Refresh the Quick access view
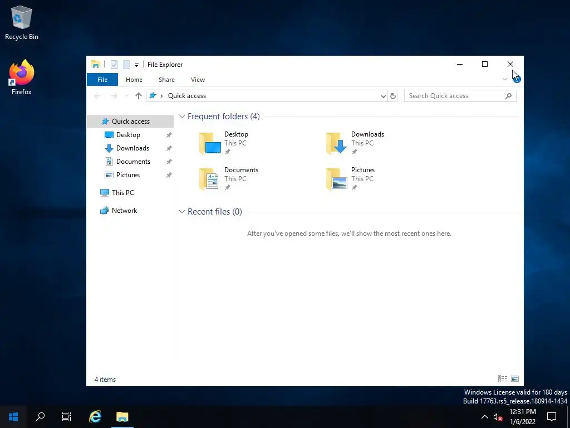The height and width of the screenshot is (428, 570). pyautogui.click(x=393, y=96)
